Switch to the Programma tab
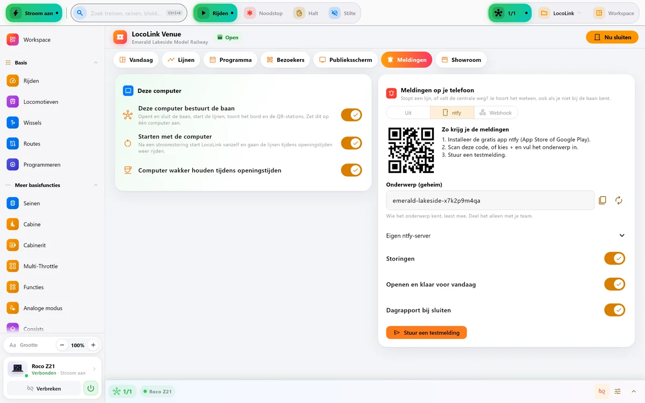 (x=231, y=60)
